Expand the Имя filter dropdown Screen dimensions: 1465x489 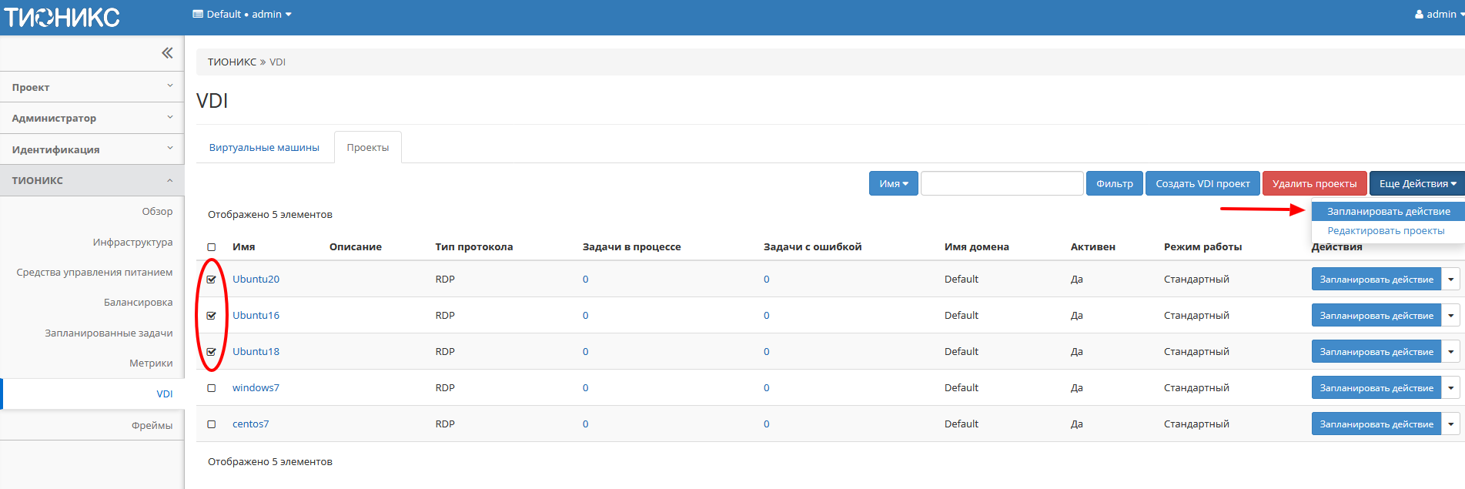(x=893, y=184)
